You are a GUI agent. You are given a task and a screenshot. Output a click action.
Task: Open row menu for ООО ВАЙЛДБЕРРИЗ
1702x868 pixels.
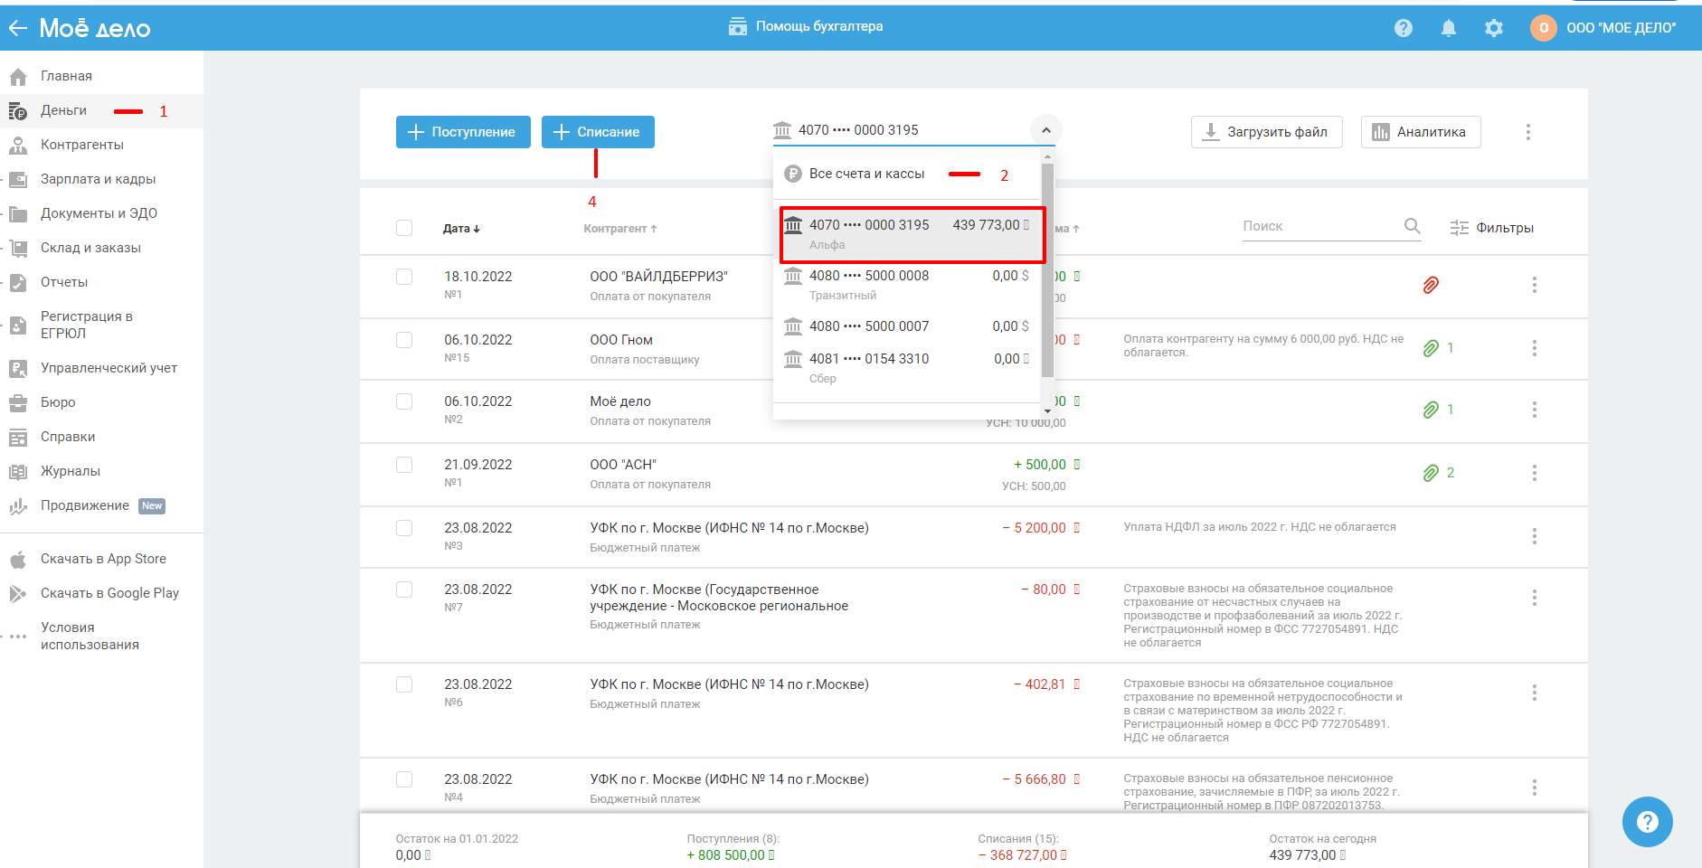1535,286
